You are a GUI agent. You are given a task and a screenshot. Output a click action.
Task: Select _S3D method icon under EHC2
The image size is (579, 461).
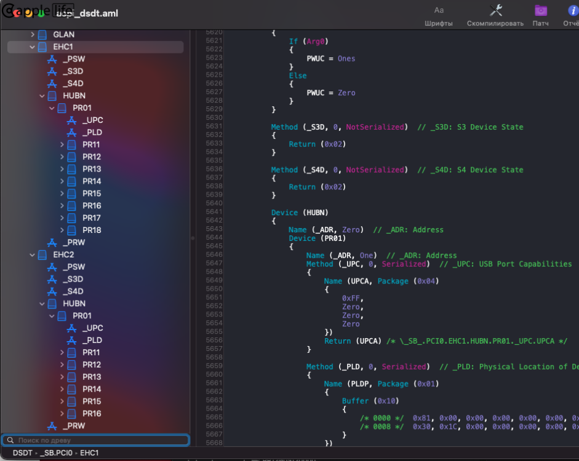(x=52, y=279)
